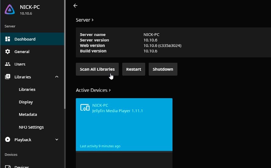Click the Libraries plus-stack icon
The height and width of the screenshot is (168, 271).
[x=8, y=77]
